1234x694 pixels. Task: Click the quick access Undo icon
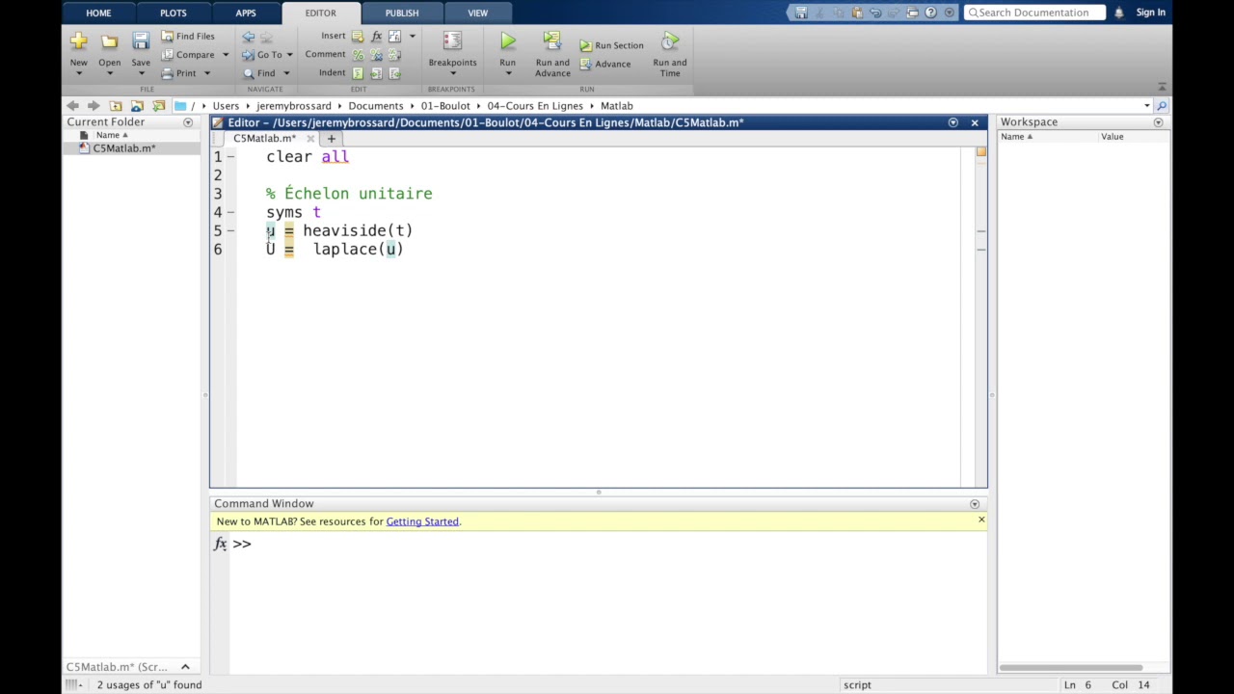point(875,13)
